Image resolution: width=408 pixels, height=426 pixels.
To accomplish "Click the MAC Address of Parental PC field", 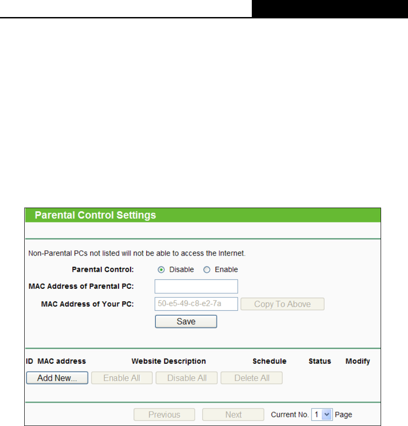I will [x=196, y=287].
